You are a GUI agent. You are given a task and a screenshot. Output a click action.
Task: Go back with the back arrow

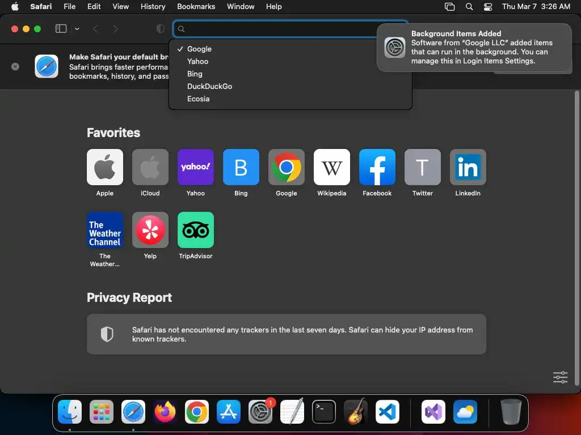point(95,29)
